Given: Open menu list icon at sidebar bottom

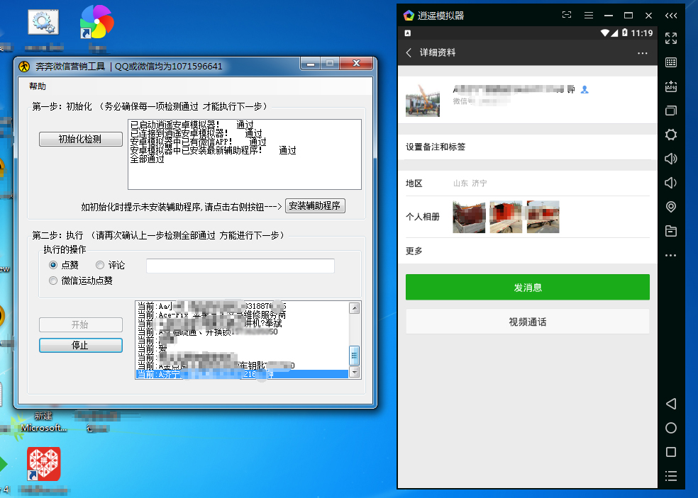Looking at the screenshot, I should click(671, 476).
